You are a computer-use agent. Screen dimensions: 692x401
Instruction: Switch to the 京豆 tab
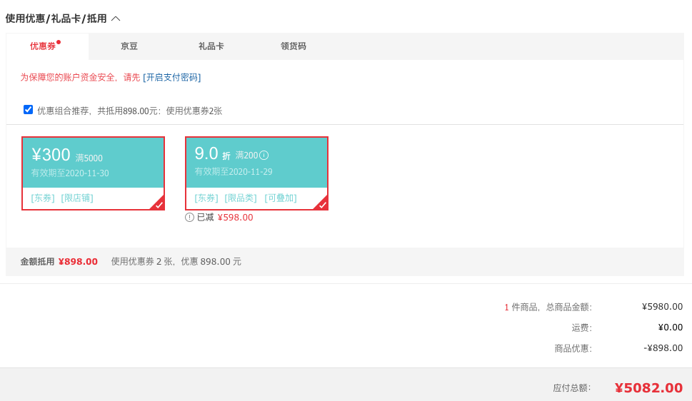tap(129, 46)
